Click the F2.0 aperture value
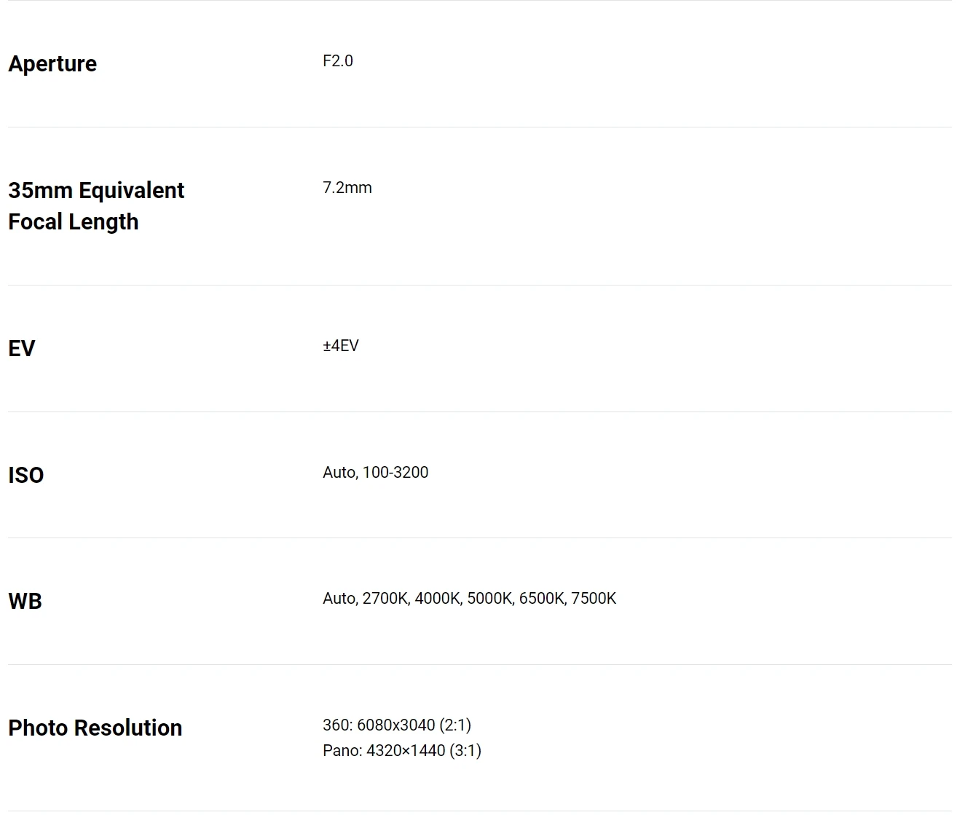Image resolution: width=957 pixels, height=815 pixels. pyautogui.click(x=337, y=61)
